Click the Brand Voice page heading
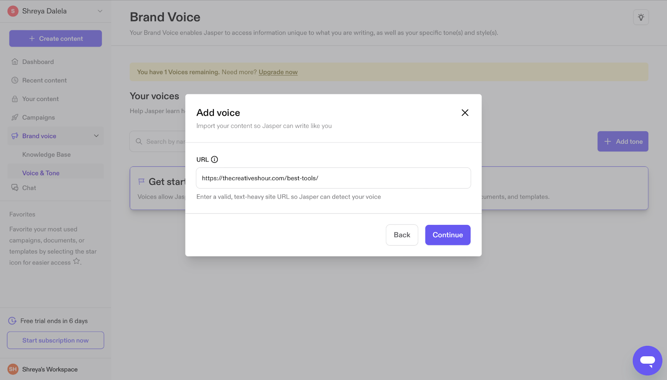Screen dimensions: 667x380 pyautogui.click(x=165, y=17)
